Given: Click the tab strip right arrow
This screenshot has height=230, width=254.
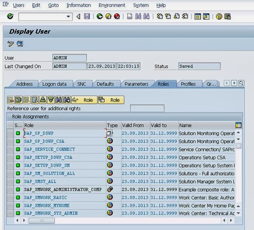Looking at the screenshot, I should pyautogui.click(x=234, y=83).
